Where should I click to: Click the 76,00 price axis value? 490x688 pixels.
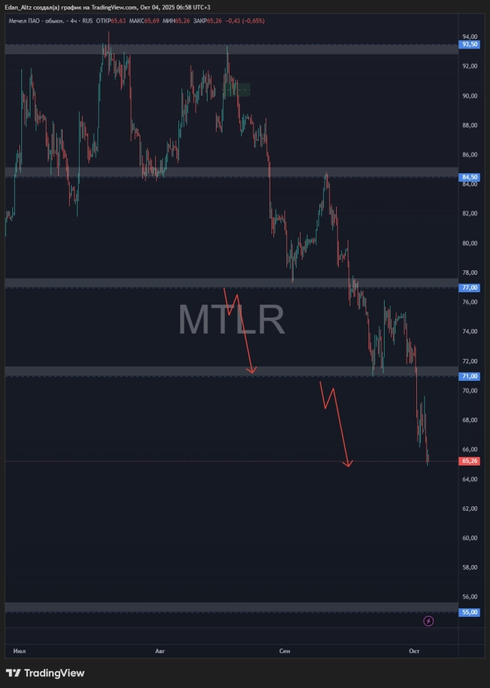[x=470, y=302]
